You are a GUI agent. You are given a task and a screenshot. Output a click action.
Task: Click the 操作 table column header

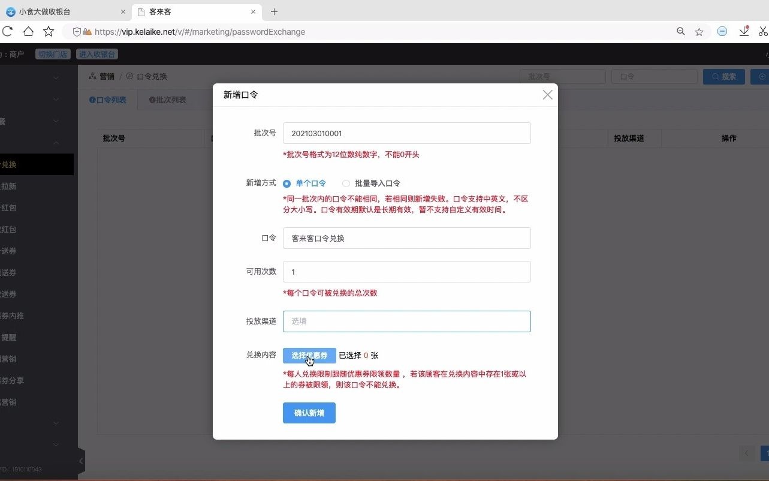(729, 139)
